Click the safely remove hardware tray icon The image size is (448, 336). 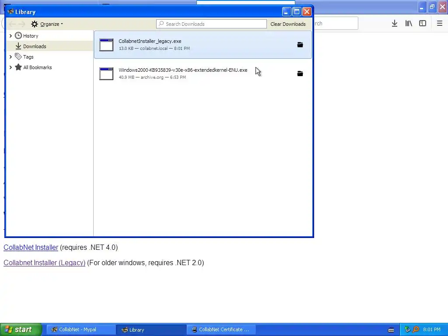click(x=407, y=329)
